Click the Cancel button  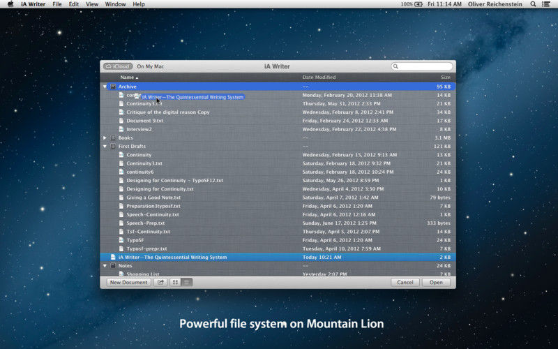coord(405,282)
